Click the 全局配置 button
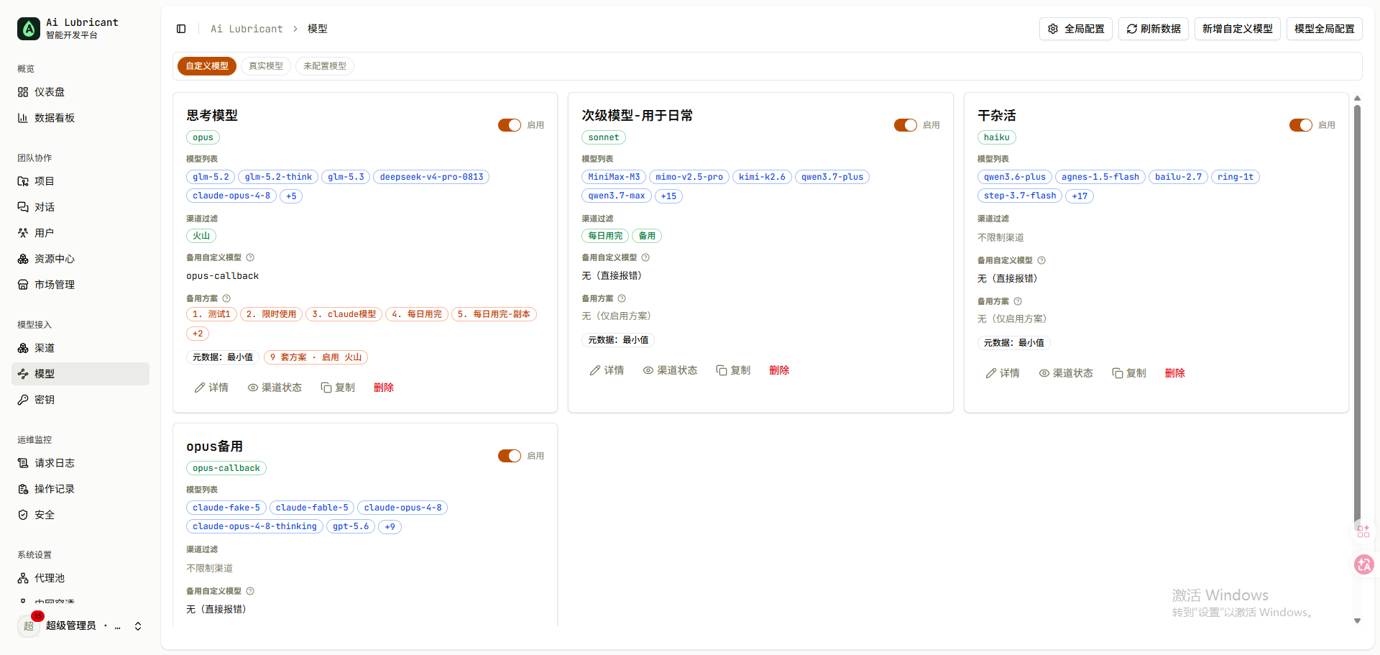The width and height of the screenshot is (1380, 655). [x=1076, y=29]
